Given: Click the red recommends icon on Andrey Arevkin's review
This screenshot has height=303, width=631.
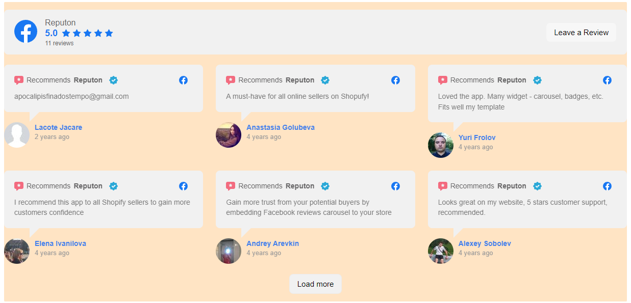Looking at the screenshot, I should pos(231,186).
